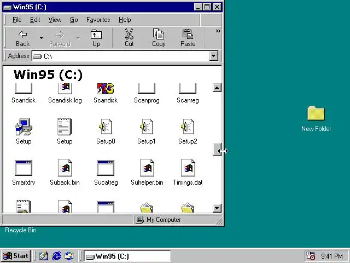Launch Internet Explorer from Quick Launch
The image size is (350, 263).
coord(56,256)
